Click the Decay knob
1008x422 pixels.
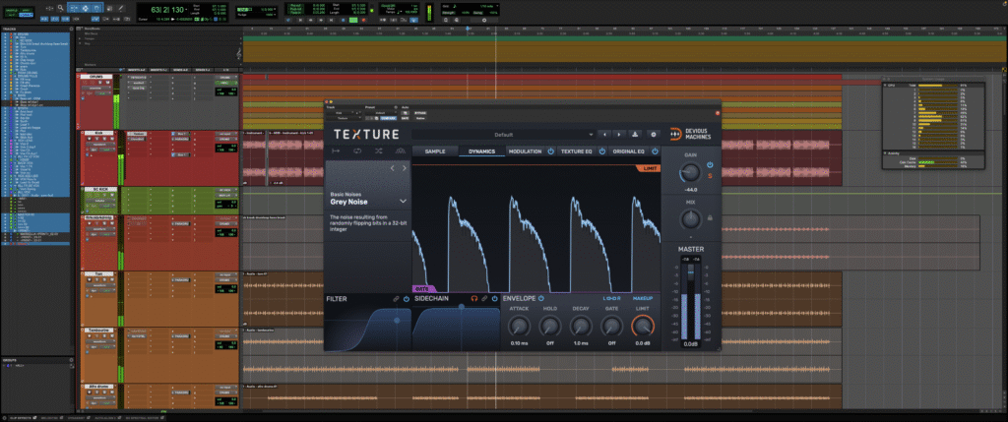click(581, 327)
